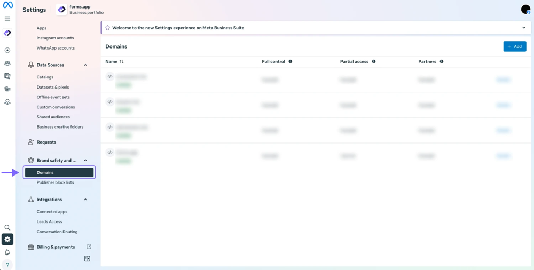534x270 pixels.
Task: Open Instagram accounts settings
Action: 55,38
